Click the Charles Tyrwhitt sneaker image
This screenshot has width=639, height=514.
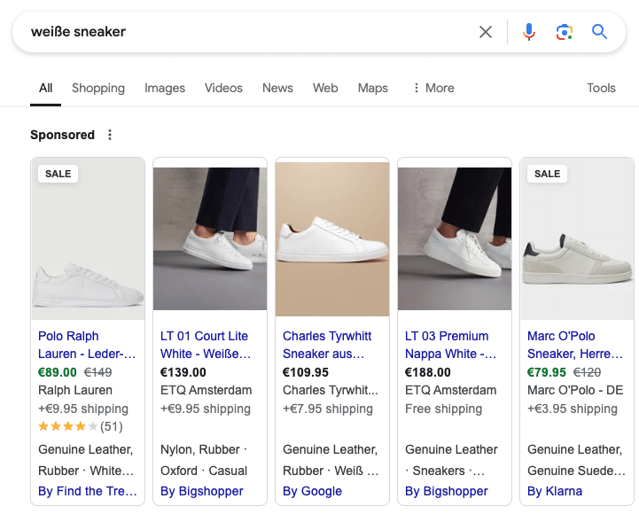[x=332, y=239]
